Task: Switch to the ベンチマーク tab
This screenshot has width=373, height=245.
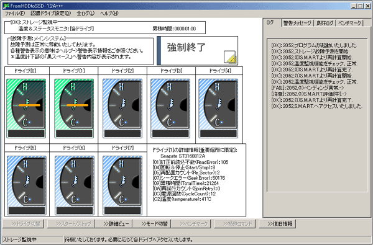Action: [349, 23]
